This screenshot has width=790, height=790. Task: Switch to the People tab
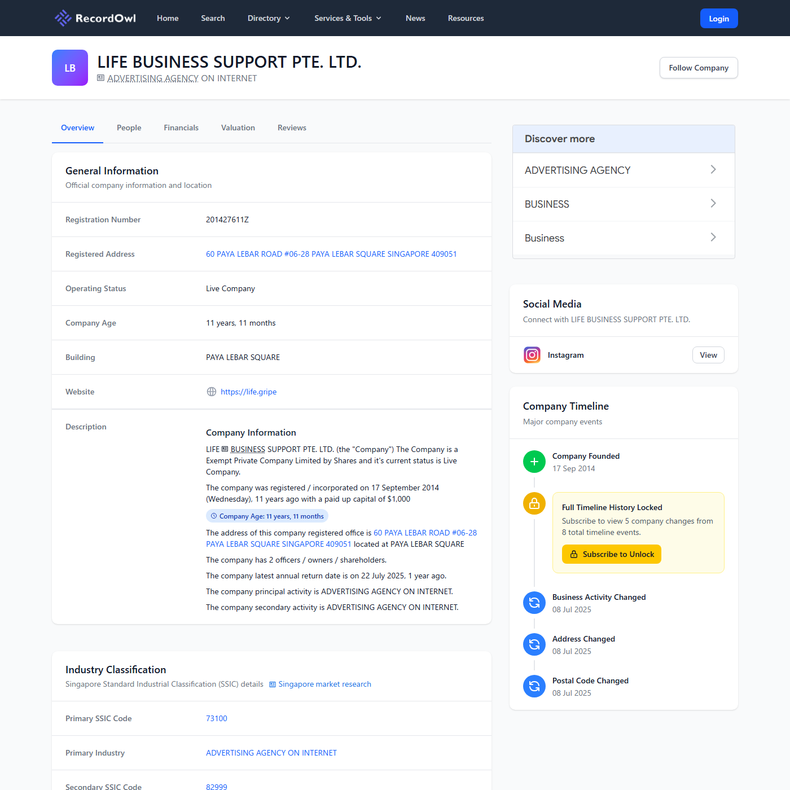point(129,128)
